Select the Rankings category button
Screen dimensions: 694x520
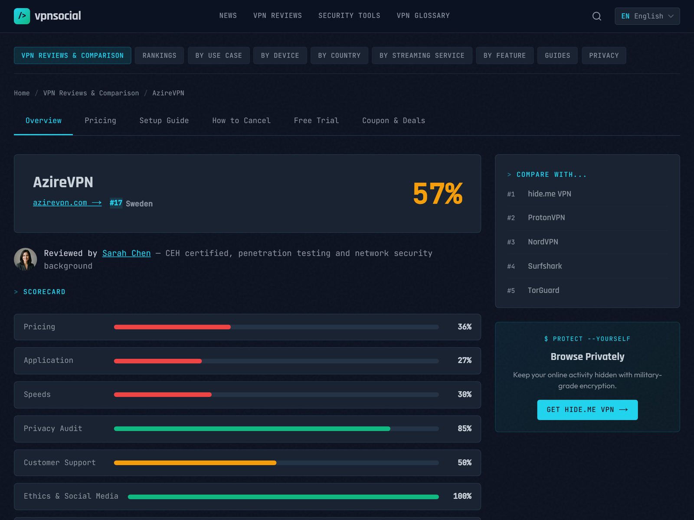(159, 55)
